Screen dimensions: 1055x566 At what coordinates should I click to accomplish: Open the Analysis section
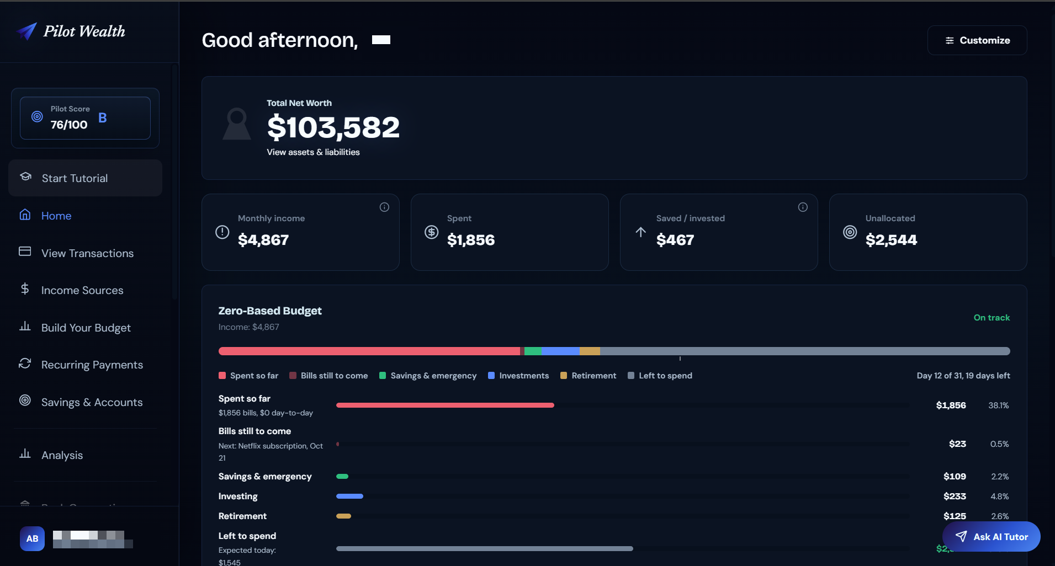pos(86,455)
